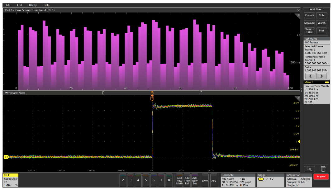Click the C1 channel ground indicator
The height and width of the screenshot is (190, 333).
tap(6, 157)
